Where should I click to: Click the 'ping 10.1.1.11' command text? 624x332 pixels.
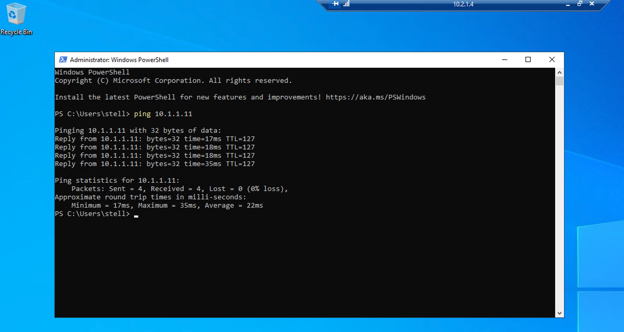tap(163, 114)
